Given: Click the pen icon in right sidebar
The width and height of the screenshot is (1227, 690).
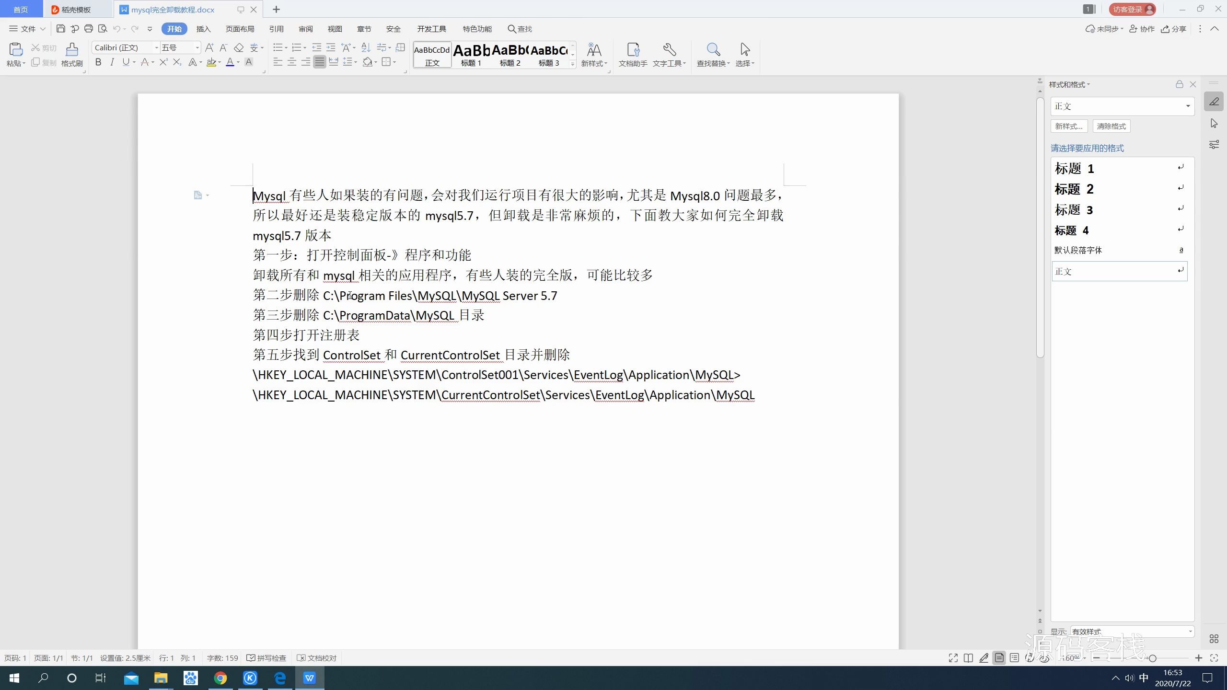Looking at the screenshot, I should 1214,102.
